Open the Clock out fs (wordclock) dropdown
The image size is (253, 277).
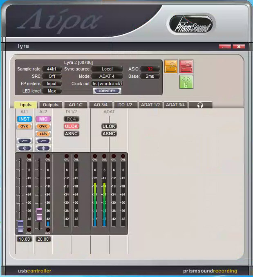107,84
